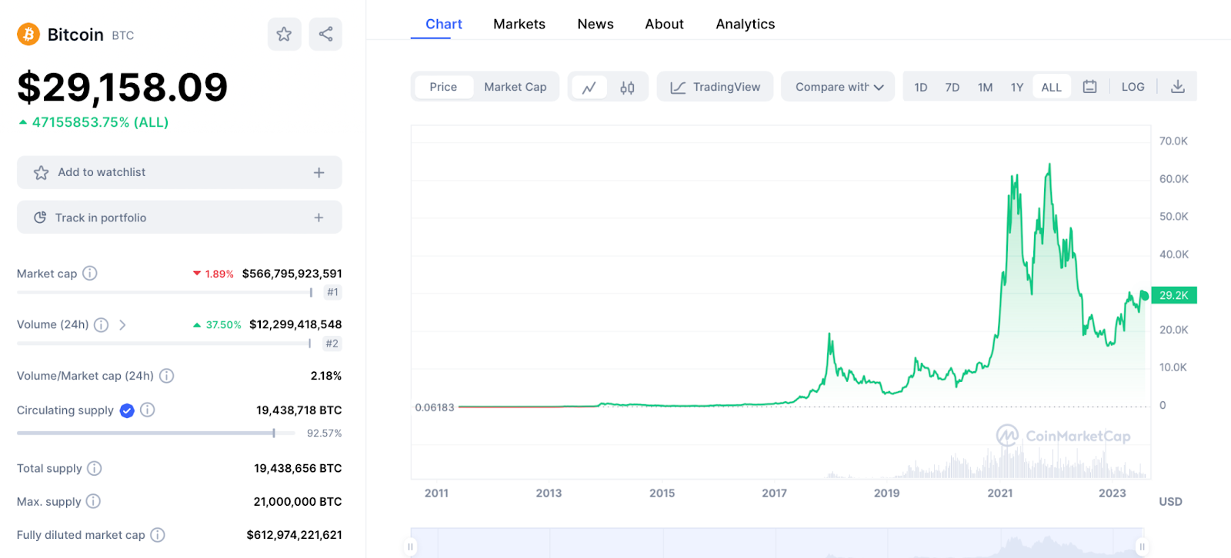
Task: Switch to the News tab
Action: tap(595, 24)
